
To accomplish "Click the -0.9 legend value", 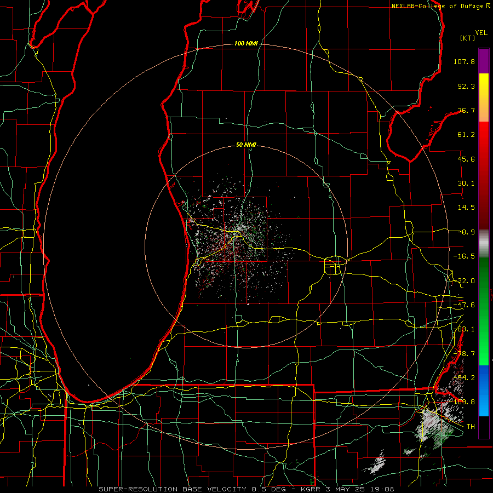I will [x=467, y=232].
